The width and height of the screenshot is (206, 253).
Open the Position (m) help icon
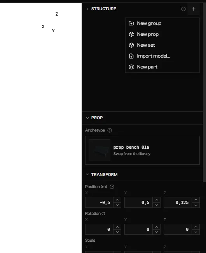[x=112, y=187]
